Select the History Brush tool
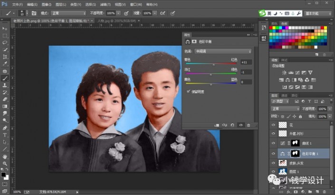335x195 pixels. 5,92
